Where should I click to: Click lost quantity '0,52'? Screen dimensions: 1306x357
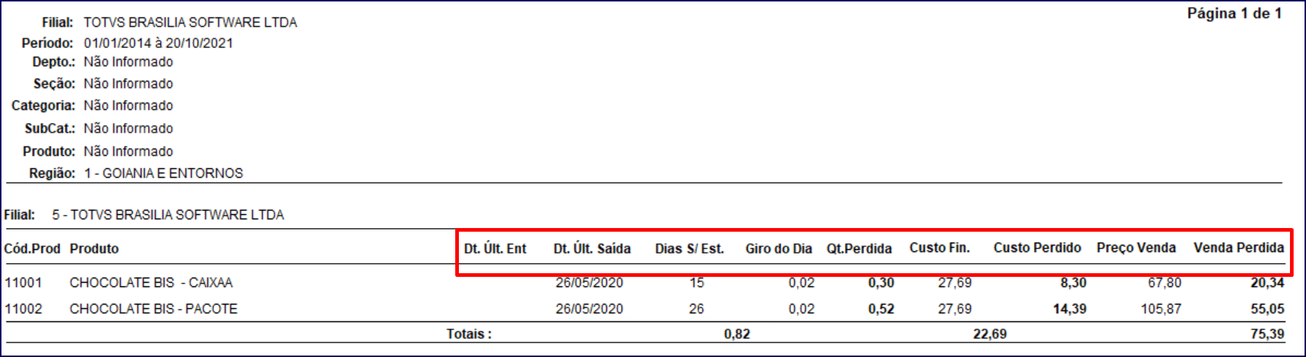coord(881,309)
